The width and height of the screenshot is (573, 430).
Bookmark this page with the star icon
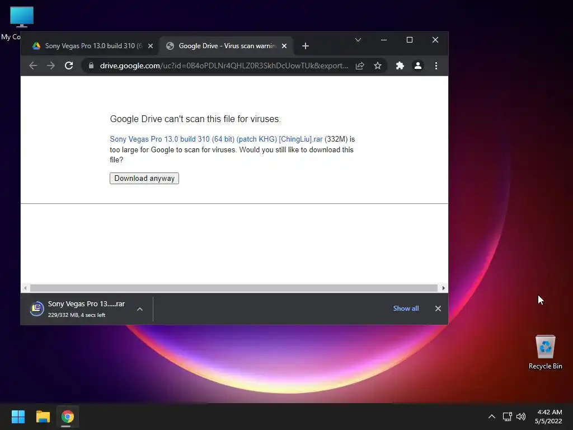tap(378, 66)
